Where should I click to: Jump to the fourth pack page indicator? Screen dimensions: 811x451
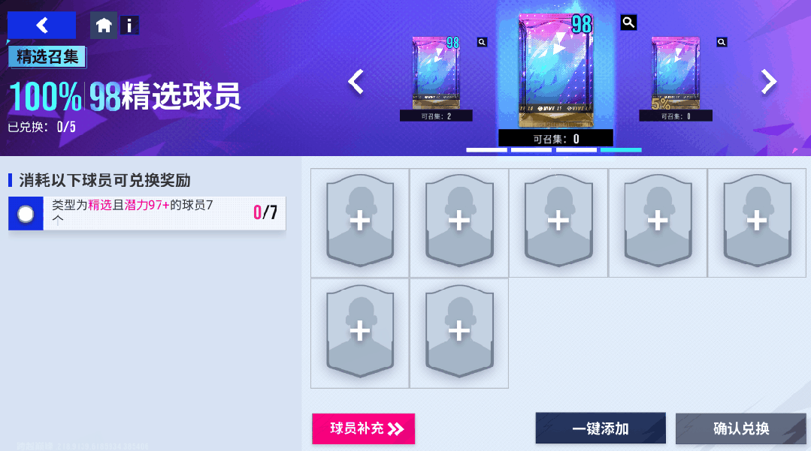[621, 150]
